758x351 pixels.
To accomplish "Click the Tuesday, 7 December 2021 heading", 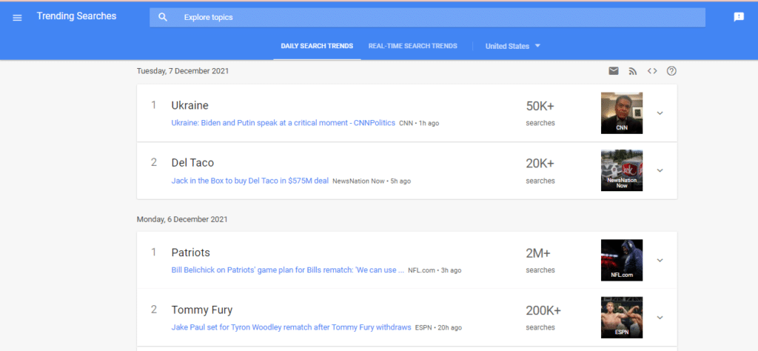I will [183, 71].
